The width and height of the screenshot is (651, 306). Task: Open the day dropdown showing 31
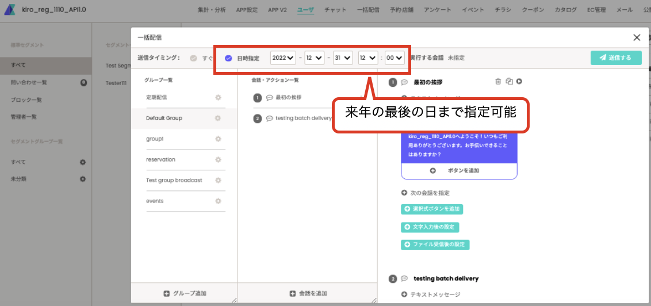pos(343,58)
